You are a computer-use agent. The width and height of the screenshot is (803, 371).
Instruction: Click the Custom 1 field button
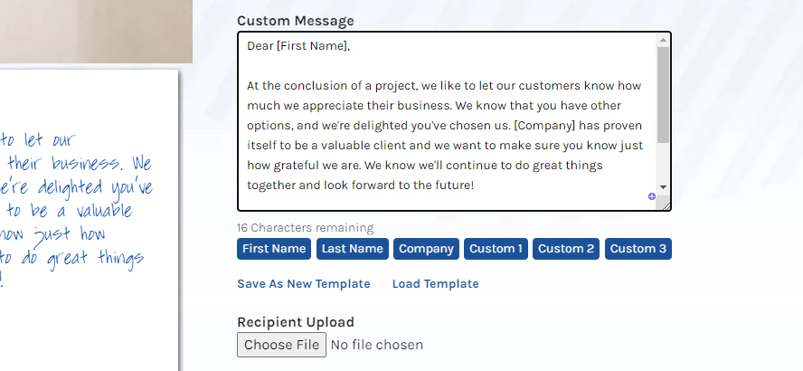point(496,249)
